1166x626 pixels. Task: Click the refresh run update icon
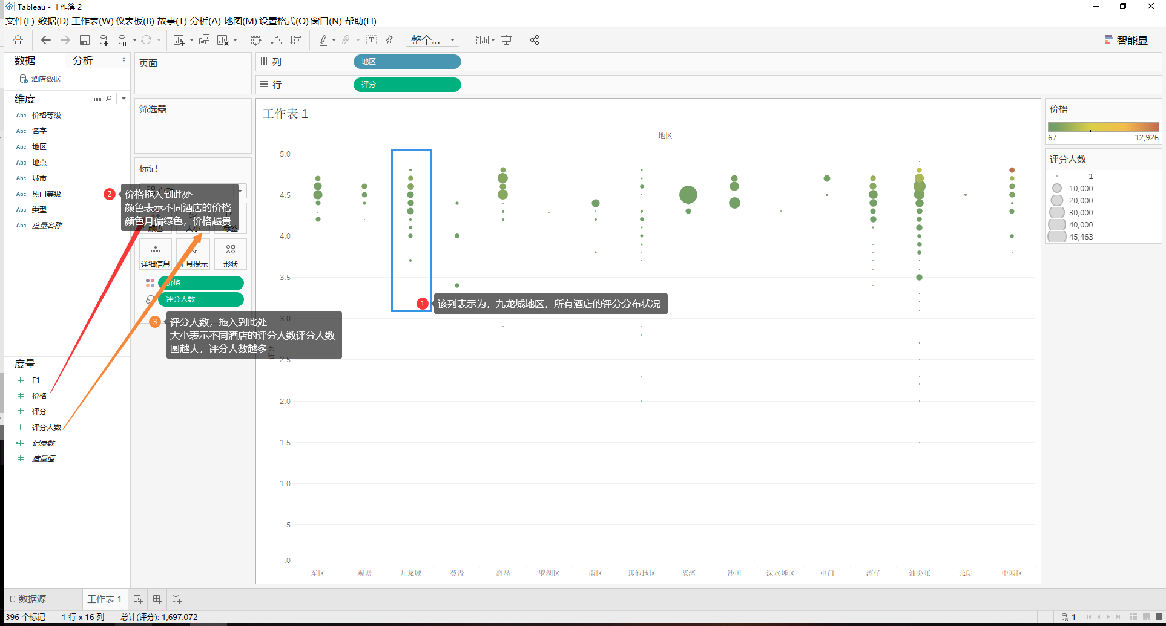[x=147, y=40]
